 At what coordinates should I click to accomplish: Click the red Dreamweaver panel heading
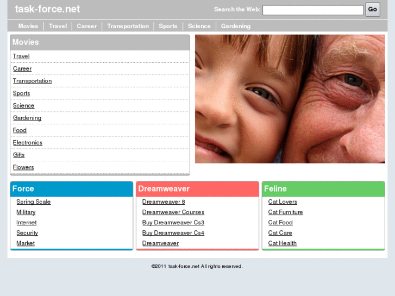[198, 189]
